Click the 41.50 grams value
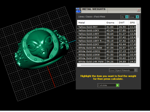This screenshot has width=150, height=112. pos(110,55)
